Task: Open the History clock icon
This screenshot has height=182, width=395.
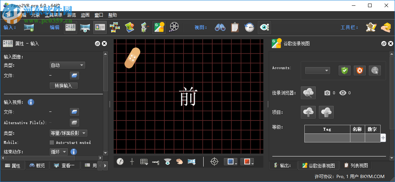Action: [x=249, y=27]
